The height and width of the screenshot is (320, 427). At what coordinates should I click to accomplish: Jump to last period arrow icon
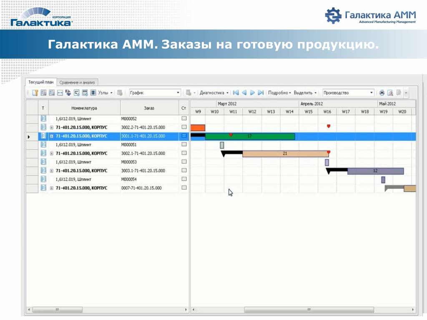[261, 93]
